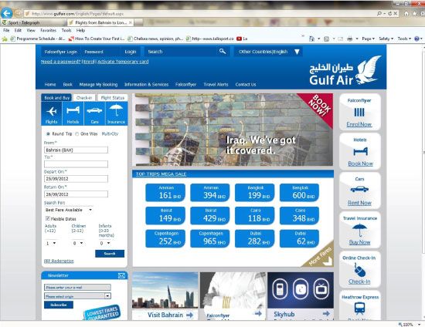The width and height of the screenshot is (425, 327).
Task: Click the YouTube favorite bookmark icon
Action: [239, 39]
